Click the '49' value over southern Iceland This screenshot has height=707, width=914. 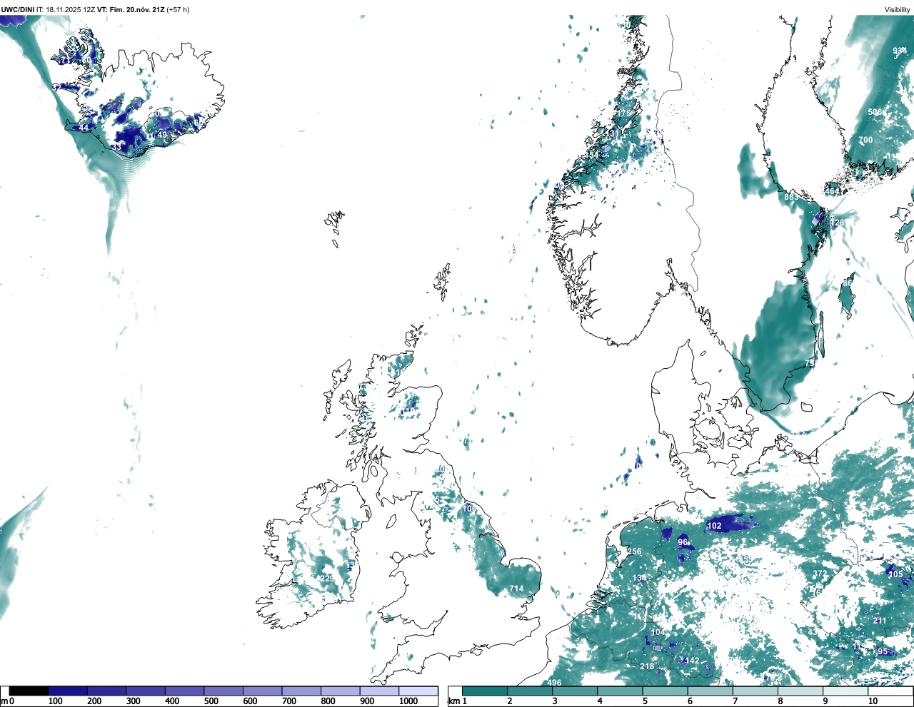coord(162,135)
